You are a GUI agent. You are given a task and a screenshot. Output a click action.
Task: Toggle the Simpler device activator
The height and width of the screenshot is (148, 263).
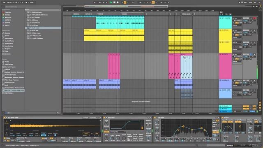pyautogui.click(x=5, y=118)
